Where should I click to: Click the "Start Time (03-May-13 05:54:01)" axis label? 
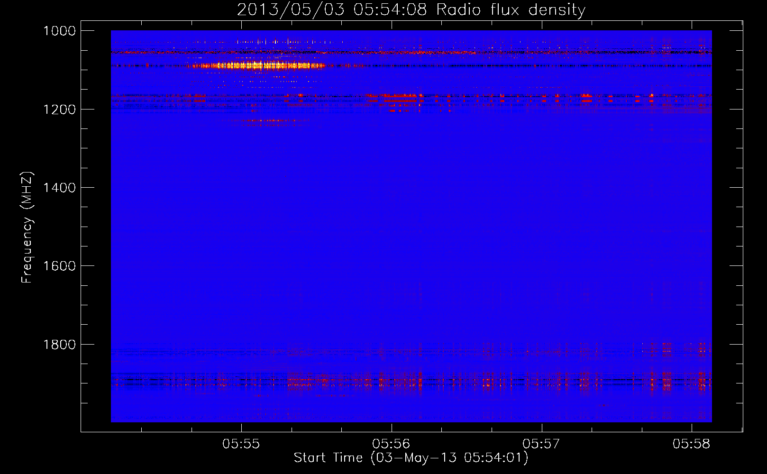pos(411,458)
